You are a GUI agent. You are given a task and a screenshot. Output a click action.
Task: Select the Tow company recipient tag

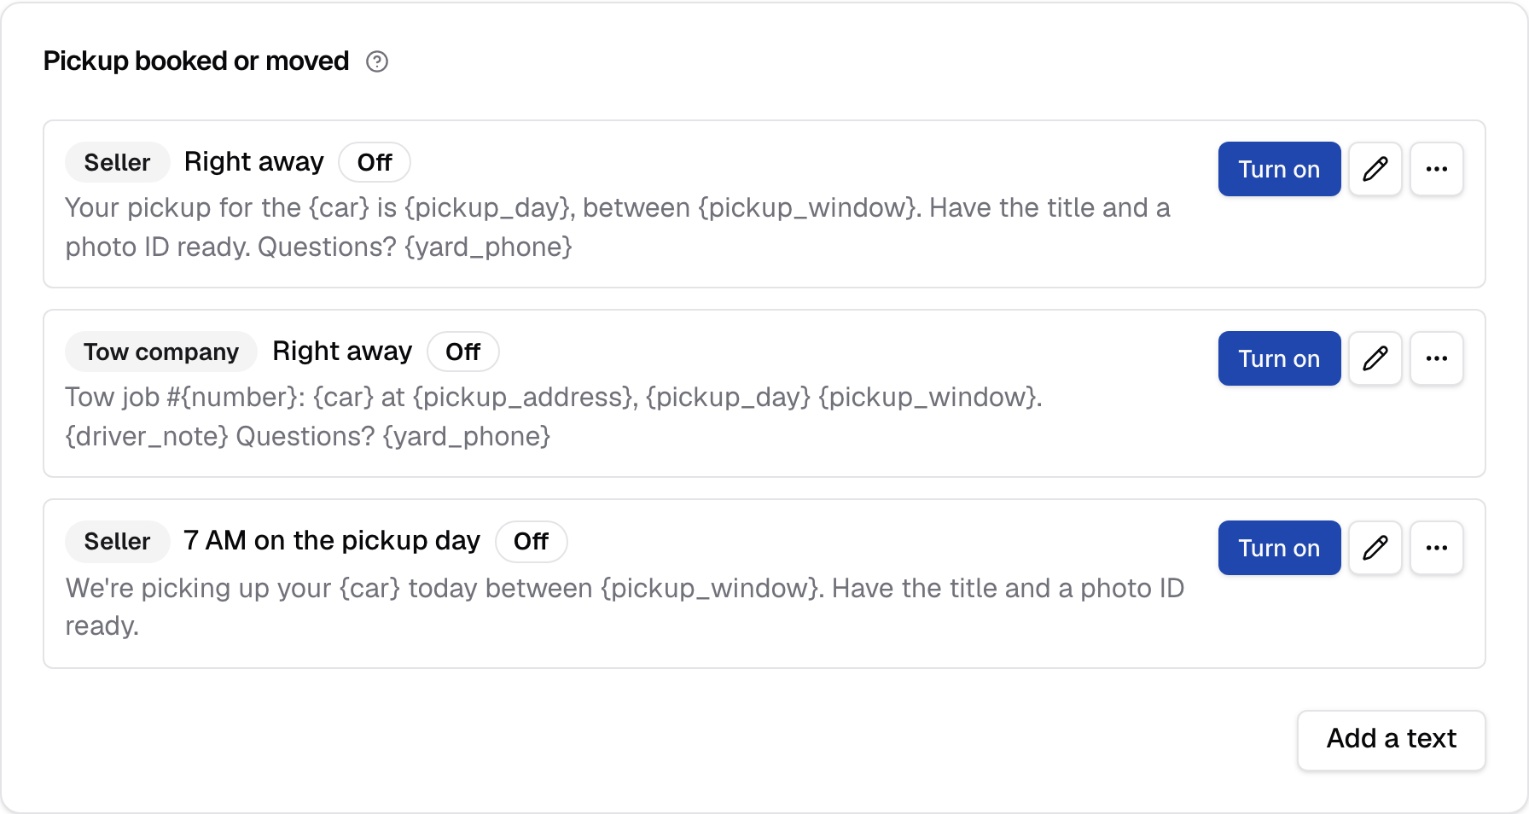click(x=161, y=352)
